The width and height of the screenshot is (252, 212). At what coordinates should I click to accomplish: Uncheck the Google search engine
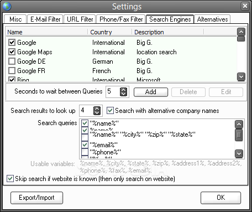point(12,43)
